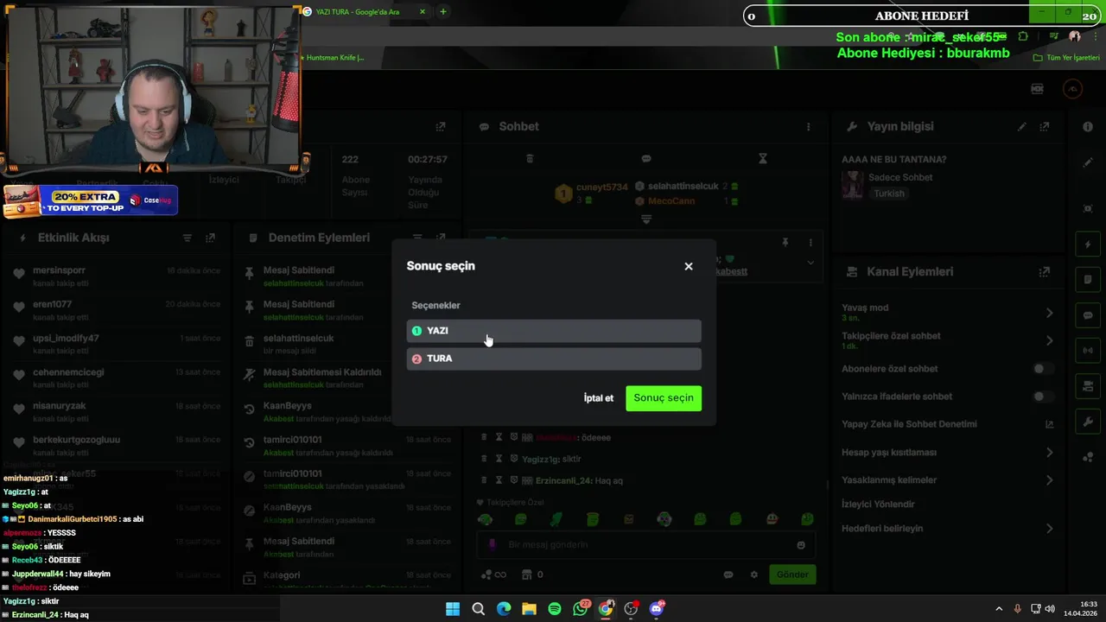Open Tüm Yer İşaretleri bookmarks folder
The image size is (1106, 622).
(x=1067, y=58)
